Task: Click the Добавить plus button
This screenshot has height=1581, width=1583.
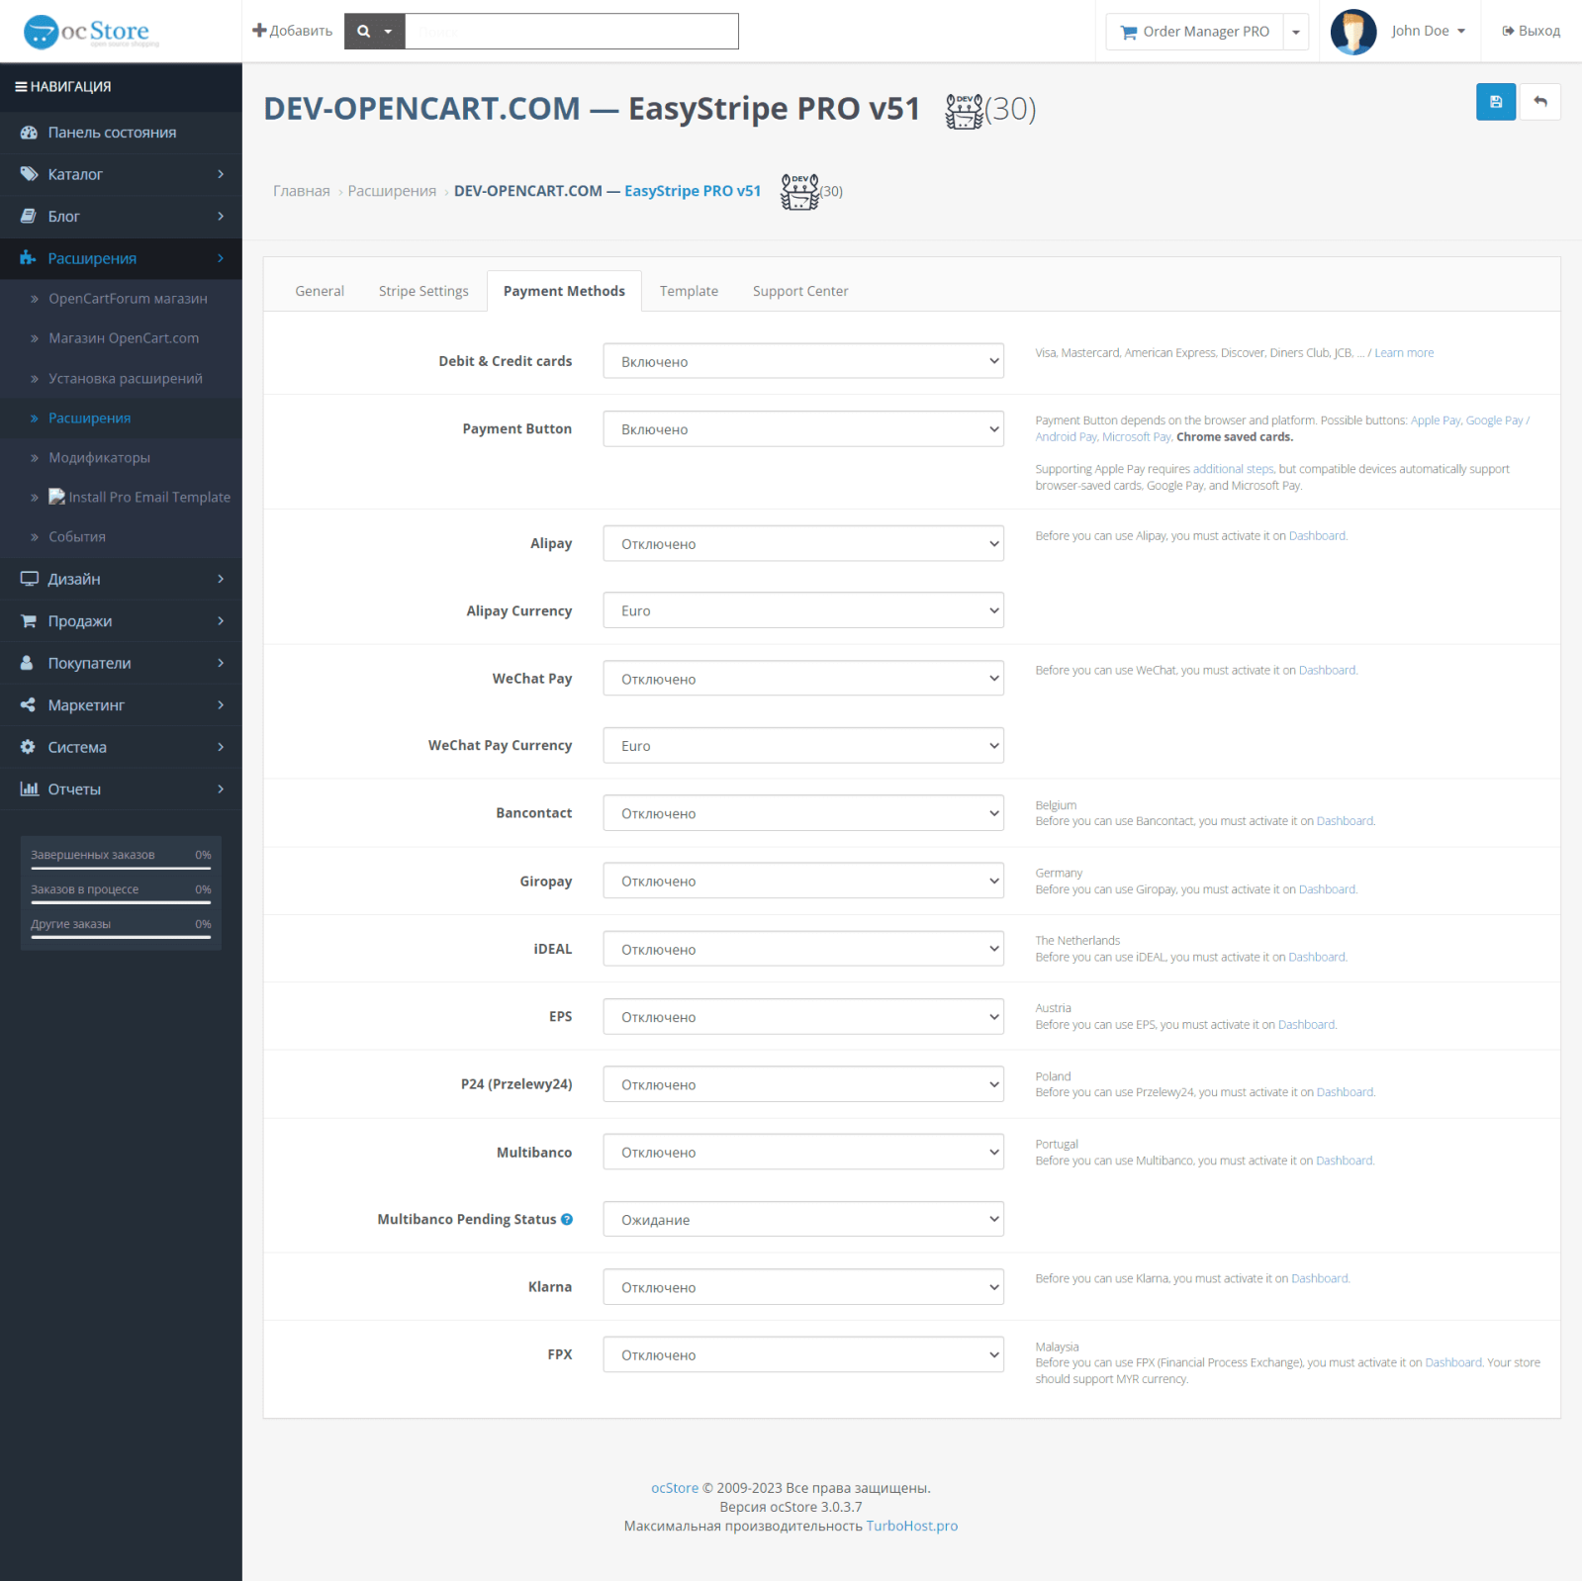Action: 293,31
